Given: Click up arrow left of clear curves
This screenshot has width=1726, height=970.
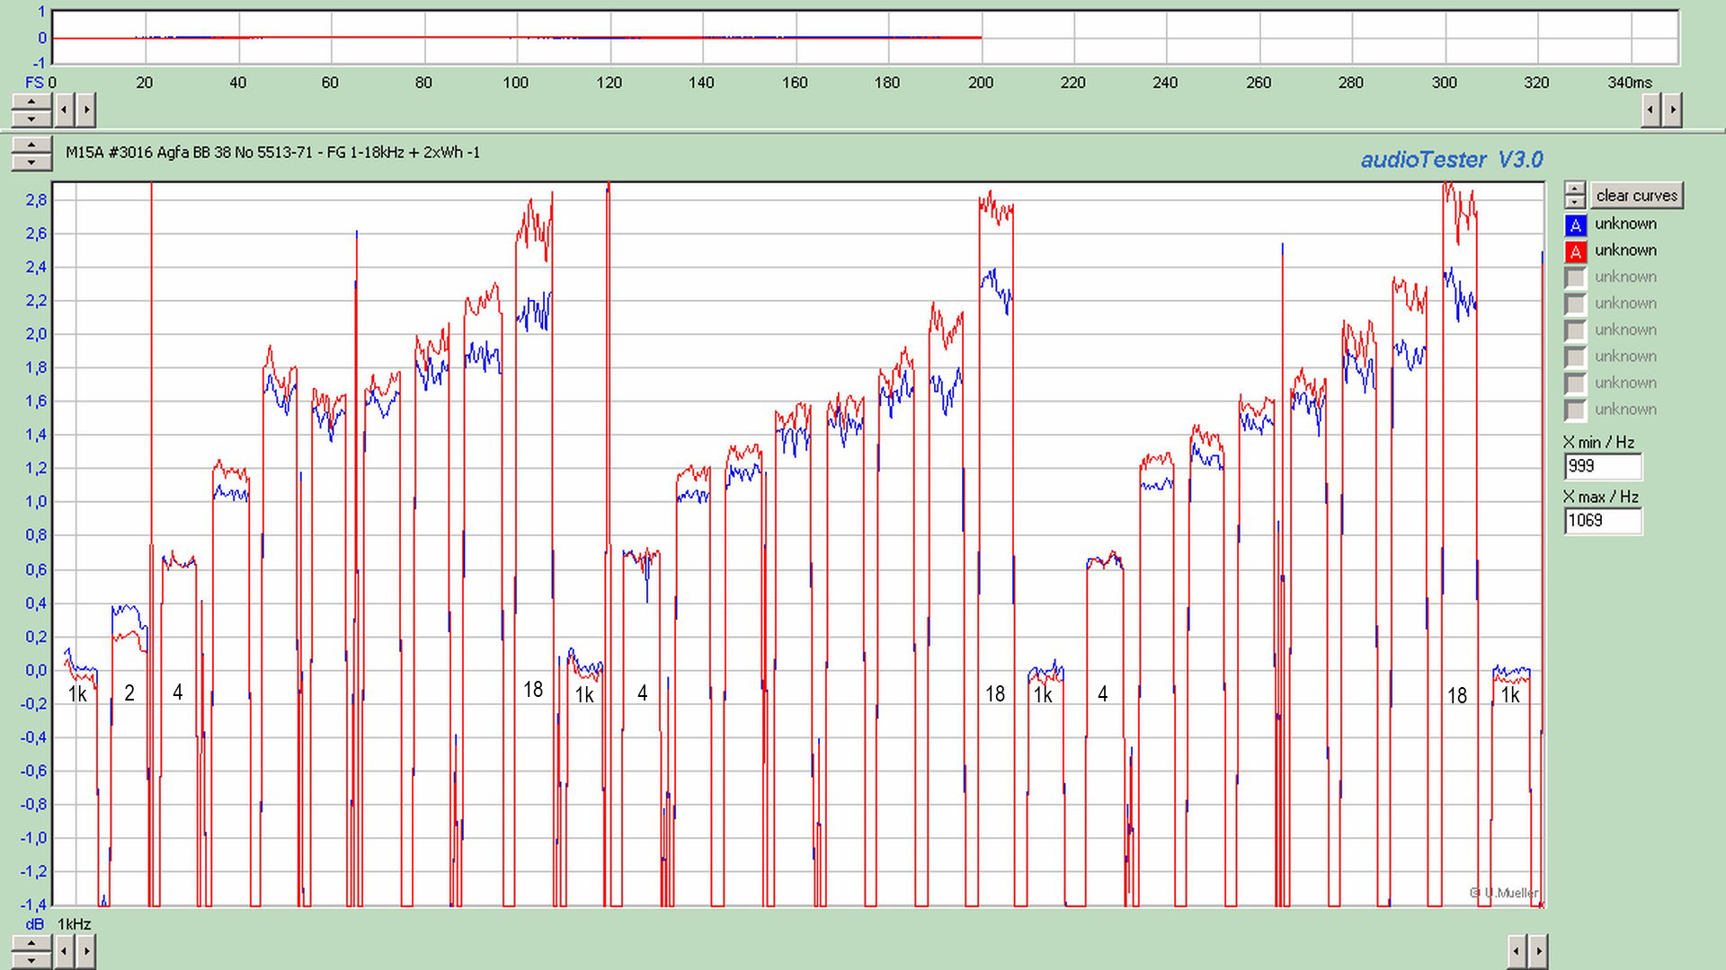Looking at the screenshot, I should pyautogui.click(x=1574, y=189).
